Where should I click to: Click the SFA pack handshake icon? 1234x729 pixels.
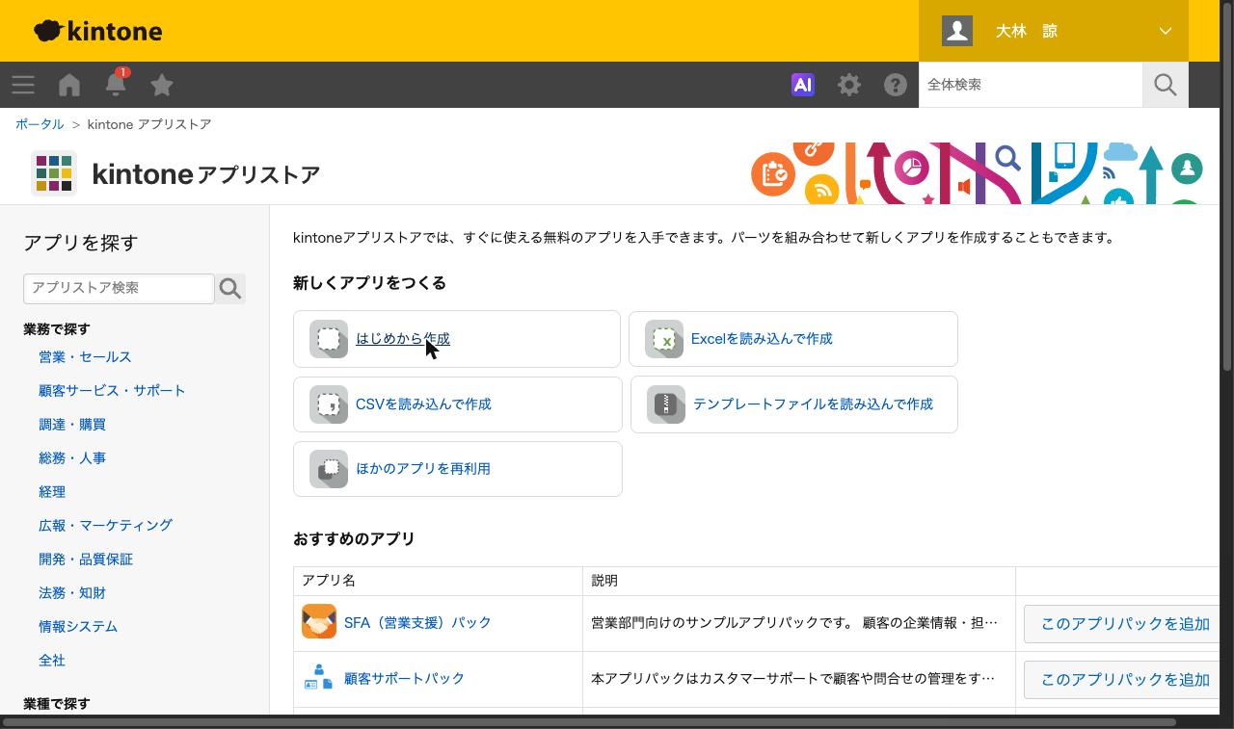(319, 622)
